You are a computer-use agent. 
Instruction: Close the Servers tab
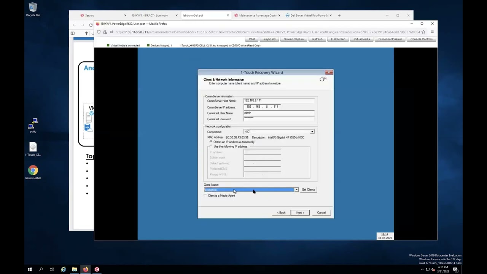coord(125,16)
